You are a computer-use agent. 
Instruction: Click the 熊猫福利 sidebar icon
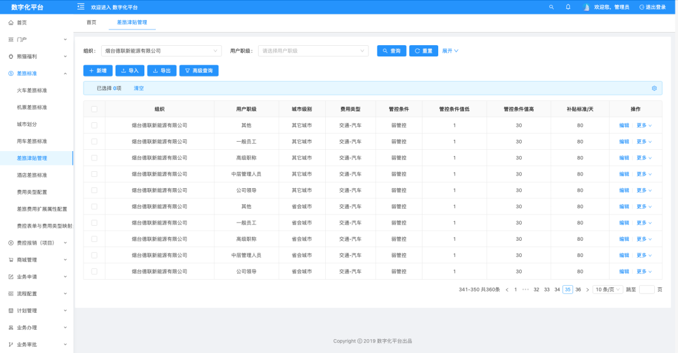[x=11, y=56]
